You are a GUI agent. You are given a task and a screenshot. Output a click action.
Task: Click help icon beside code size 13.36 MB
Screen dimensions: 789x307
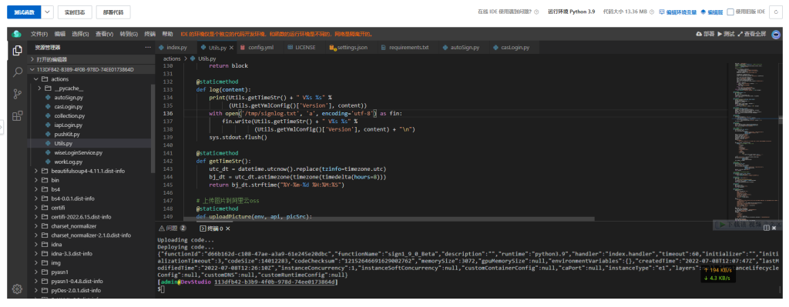click(652, 12)
